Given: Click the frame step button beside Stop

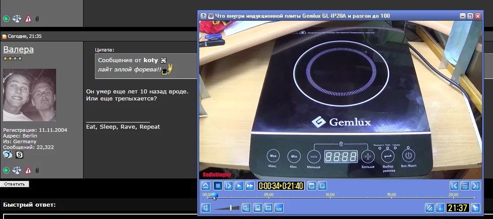Looking at the screenshot, I should pyautogui.click(x=228, y=186).
